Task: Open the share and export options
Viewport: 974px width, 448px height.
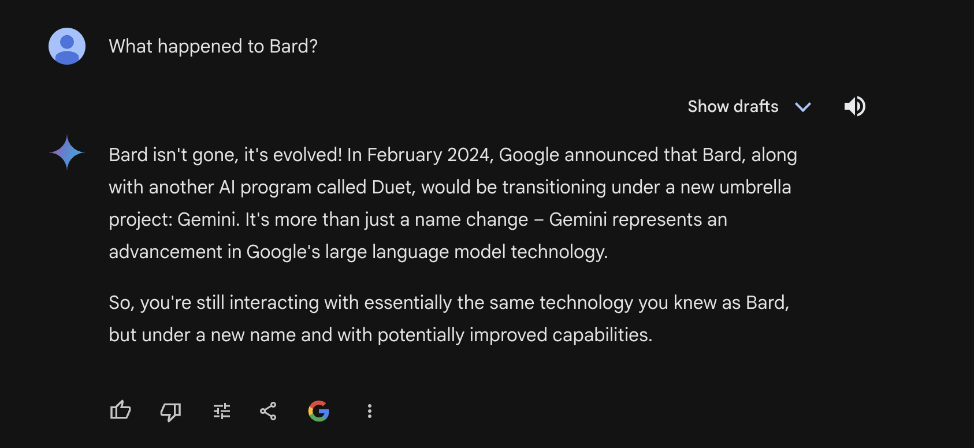Action: pyautogui.click(x=268, y=411)
